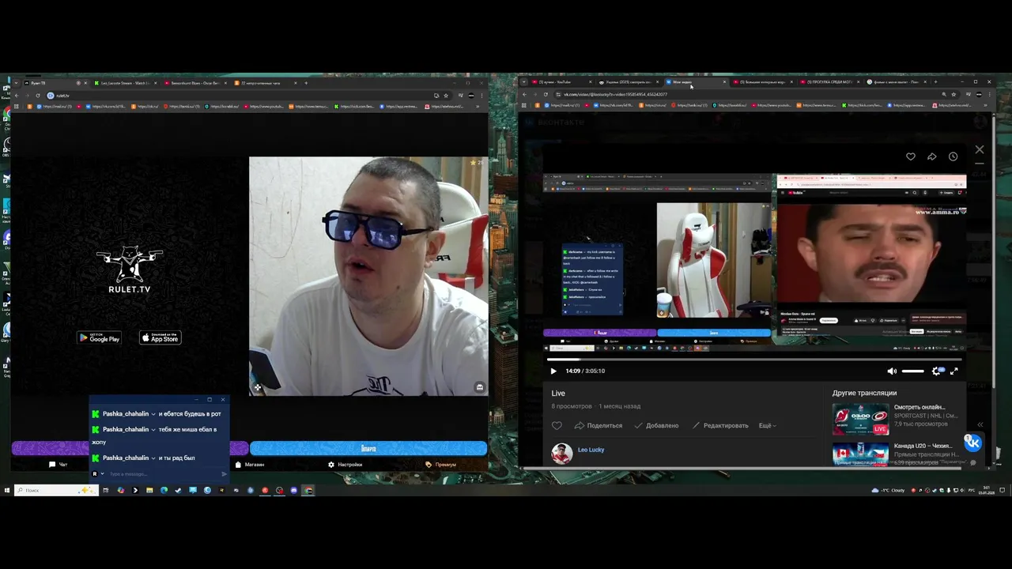Seek on the VK video progress bar

[754, 360]
